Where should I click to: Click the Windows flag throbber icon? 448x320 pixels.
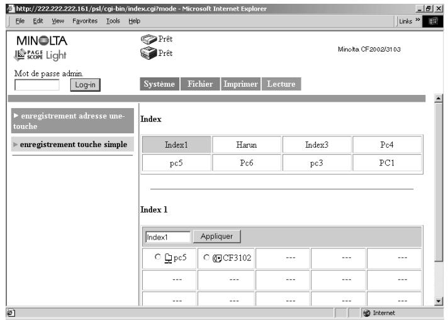433,21
